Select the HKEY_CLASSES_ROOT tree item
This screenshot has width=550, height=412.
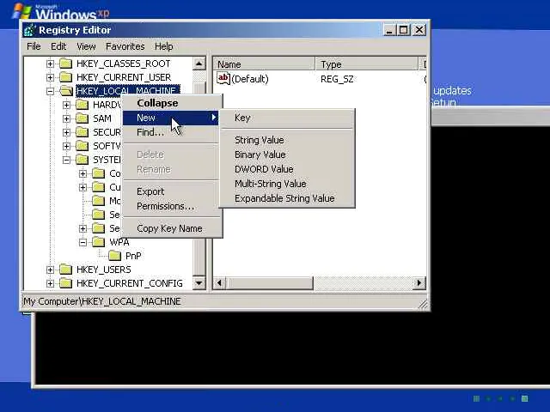[x=124, y=64]
